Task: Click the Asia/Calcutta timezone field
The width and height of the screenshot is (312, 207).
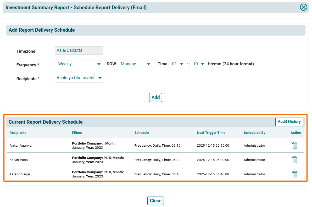Action: 79,50
